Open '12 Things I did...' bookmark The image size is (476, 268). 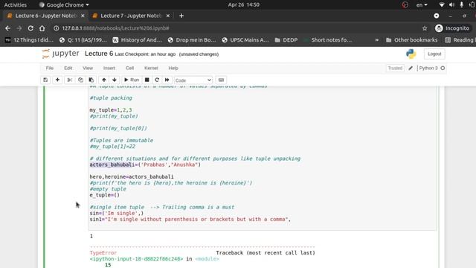[29, 39]
